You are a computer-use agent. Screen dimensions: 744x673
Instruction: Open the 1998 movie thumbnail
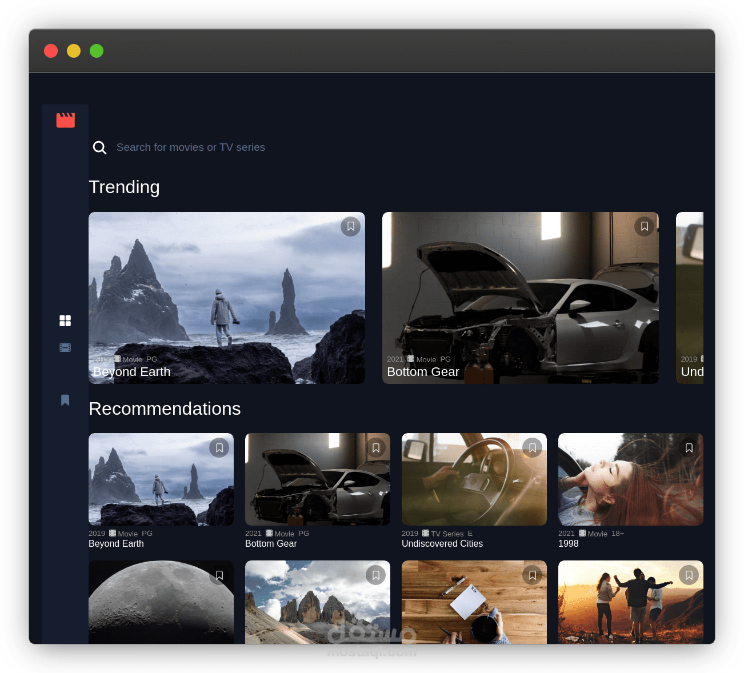coord(631,479)
